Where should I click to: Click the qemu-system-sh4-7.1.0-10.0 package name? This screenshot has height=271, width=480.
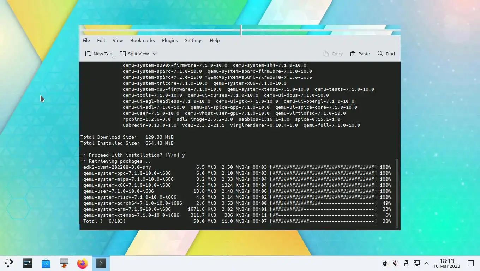[x=270, y=65]
